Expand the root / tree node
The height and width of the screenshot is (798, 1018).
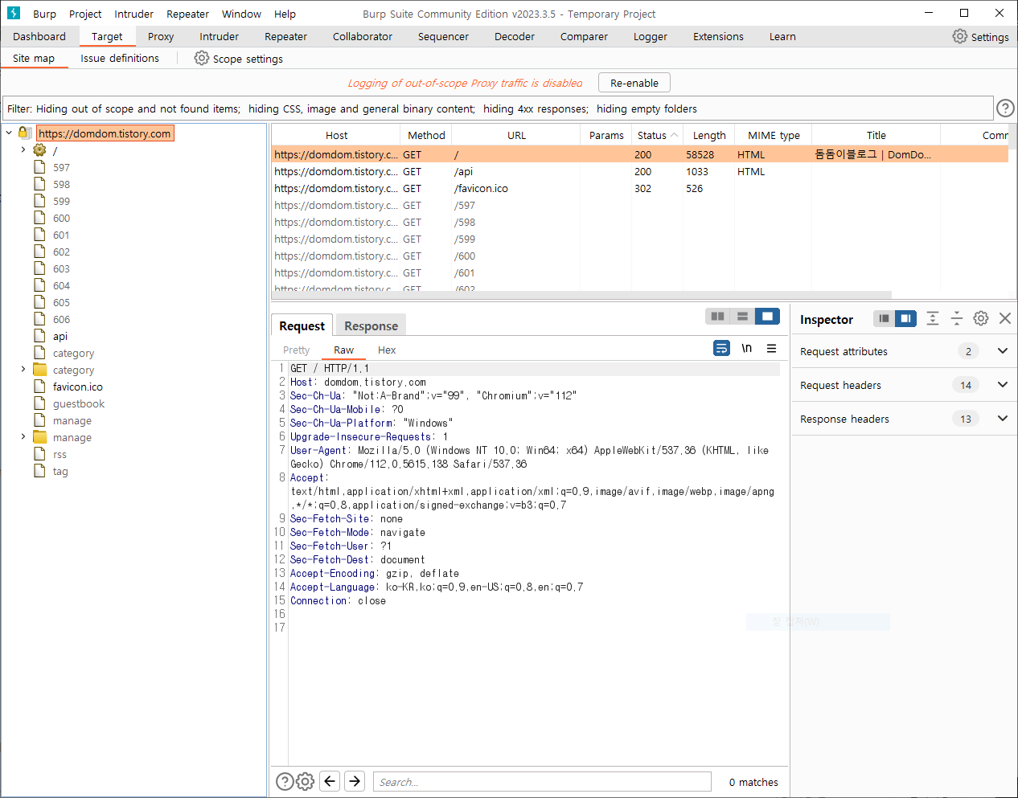(23, 149)
